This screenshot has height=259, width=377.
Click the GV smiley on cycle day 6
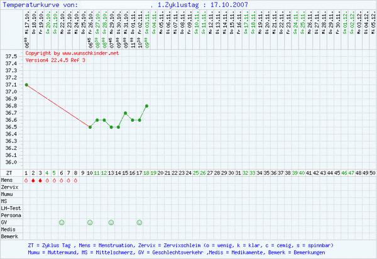click(x=62, y=222)
